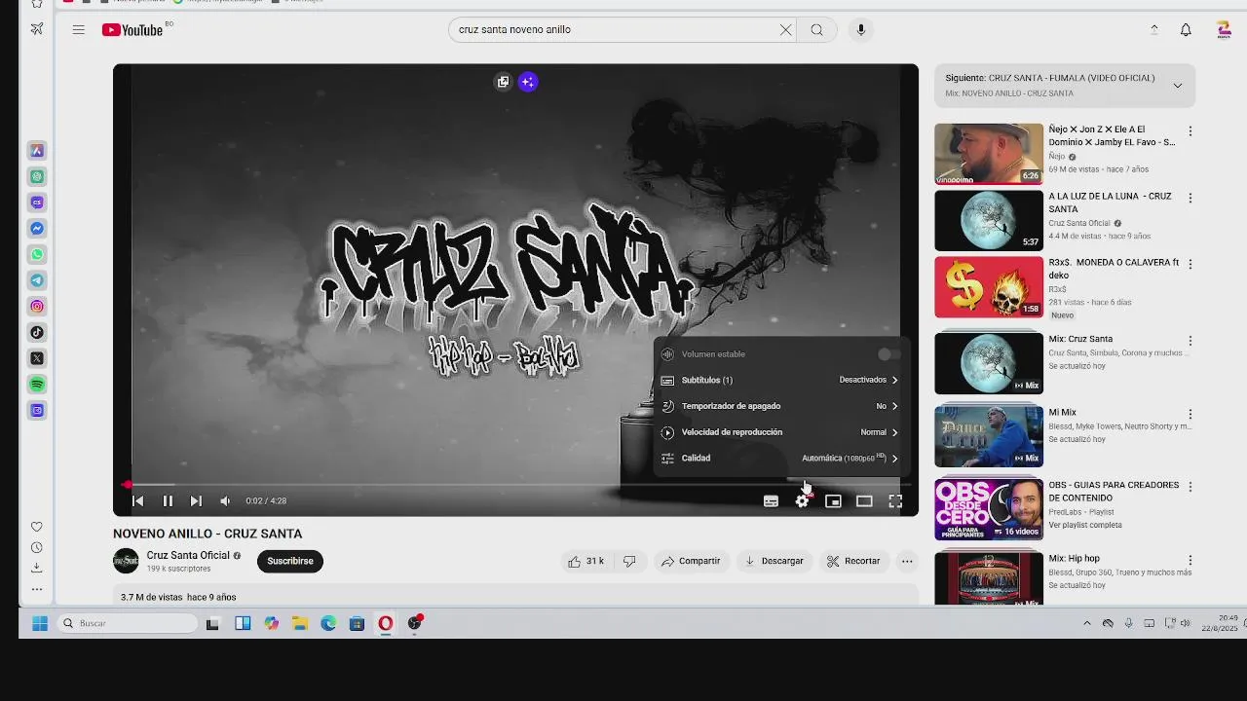Open options for Mix: Hip hop
This screenshot has height=701, width=1247.
coord(1190,561)
